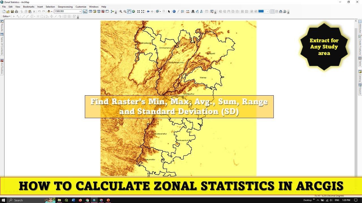Viewport: 362px width, 203px height.
Task: Click the Windows Start button
Action: coord(3,200)
